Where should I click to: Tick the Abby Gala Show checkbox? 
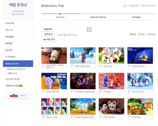[x=72, y=66]
